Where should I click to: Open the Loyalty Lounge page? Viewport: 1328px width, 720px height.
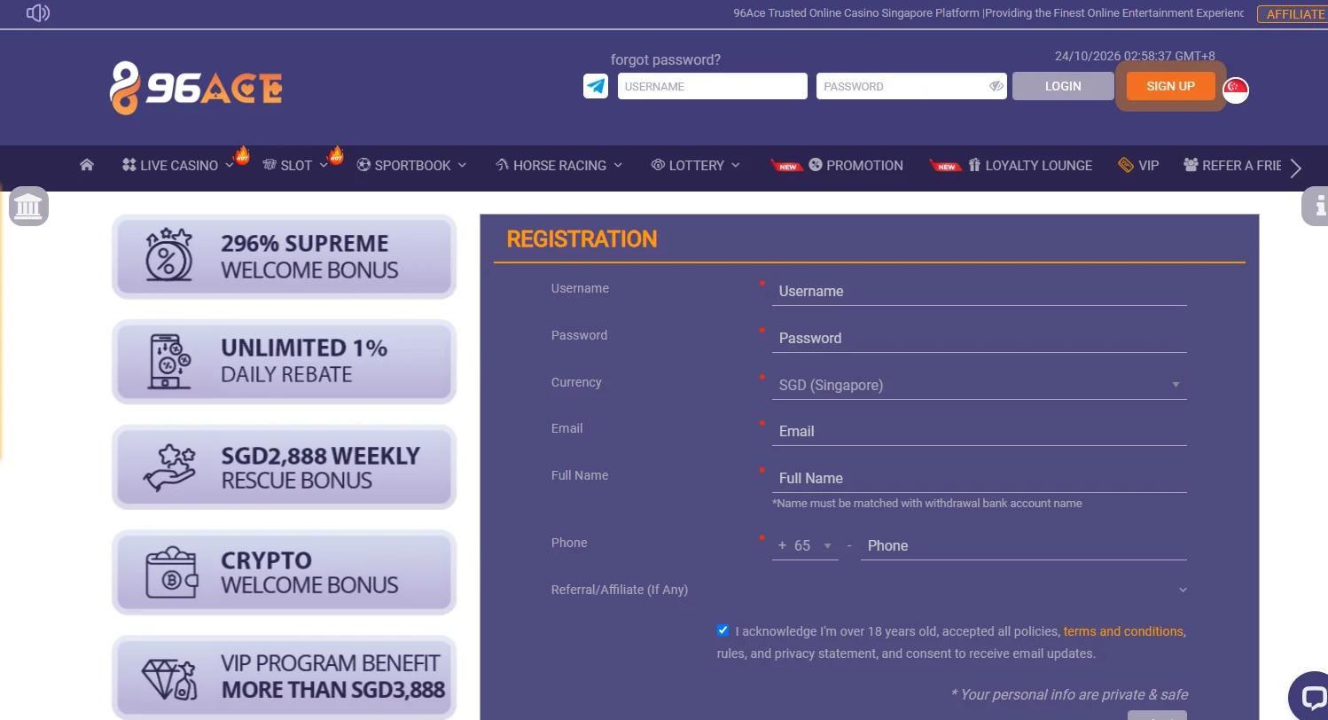[1038, 165]
